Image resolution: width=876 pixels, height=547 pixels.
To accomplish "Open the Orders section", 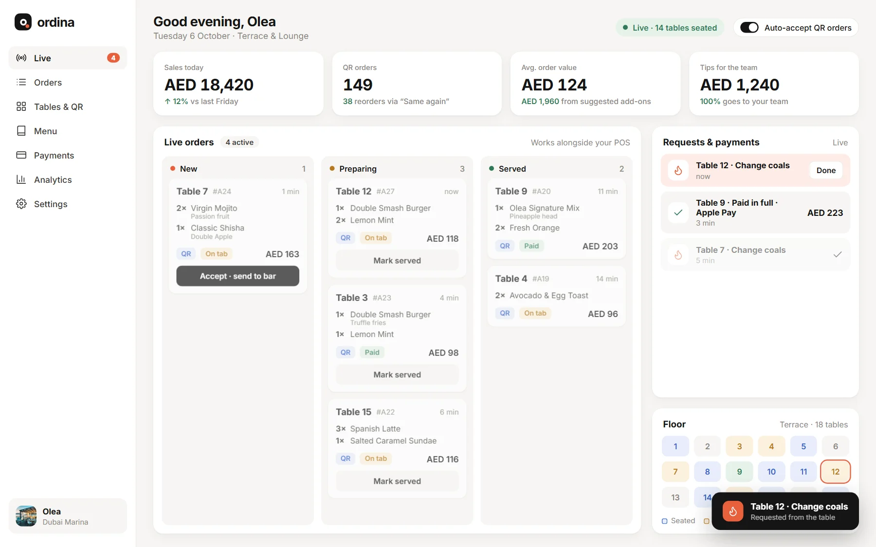I will point(68,82).
